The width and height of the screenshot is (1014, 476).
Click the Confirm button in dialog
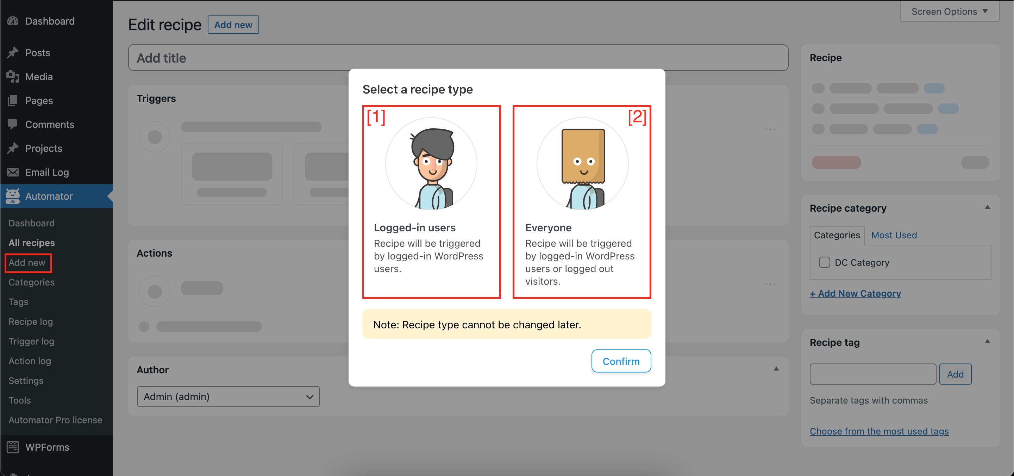click(621, 361)
